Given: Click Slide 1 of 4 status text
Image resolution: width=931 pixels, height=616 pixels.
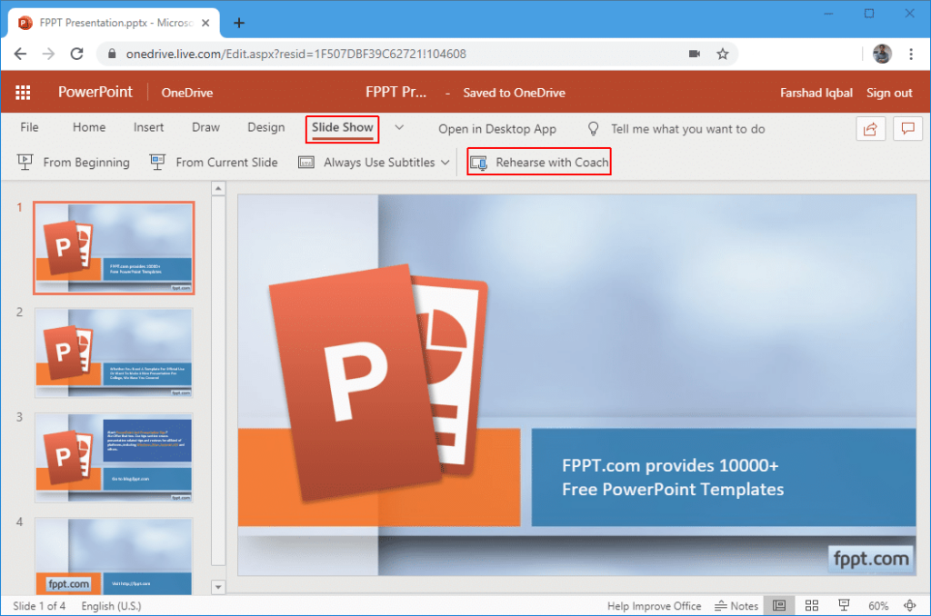Looking at the screenshot, I should point(39,606).
